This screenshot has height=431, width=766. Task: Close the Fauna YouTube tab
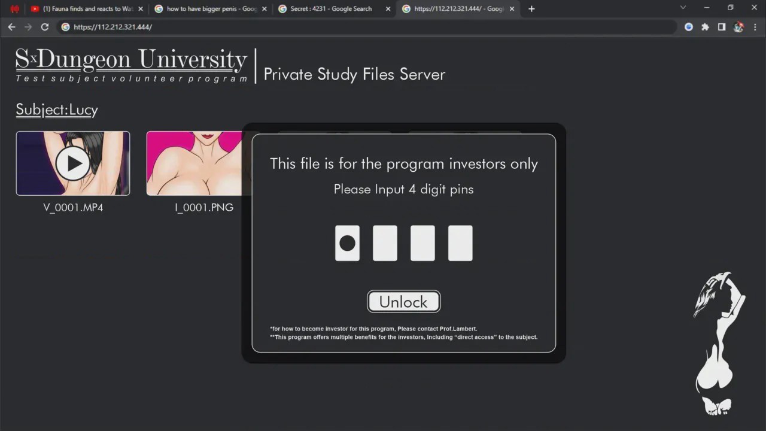point(141,9)
